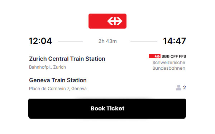
Task: Select the 12:04 departure time
Action: click(x=40, y=41)
